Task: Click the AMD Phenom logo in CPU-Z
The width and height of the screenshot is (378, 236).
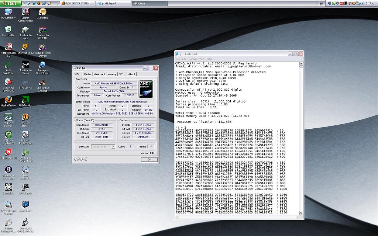Action: click(146, 89)
